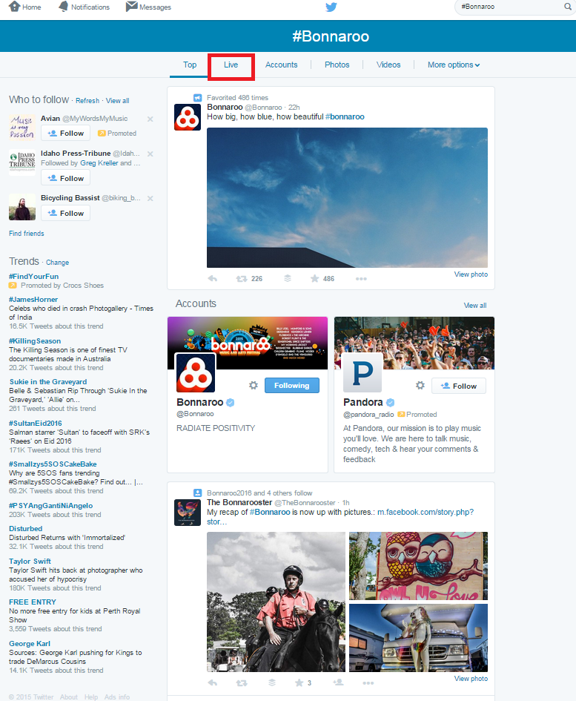Open #FindYourFun trend
576x701 pixels.
33,276
